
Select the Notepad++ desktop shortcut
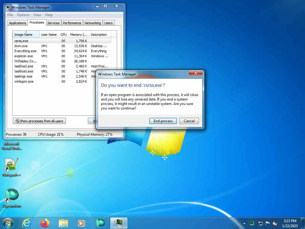pos(11,167)
